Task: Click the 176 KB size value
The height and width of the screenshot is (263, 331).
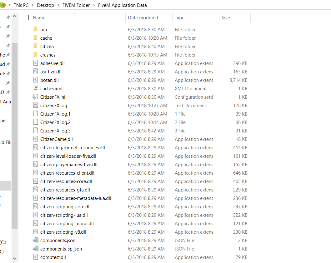Action: pyautogui.click(x=240, y=106)
